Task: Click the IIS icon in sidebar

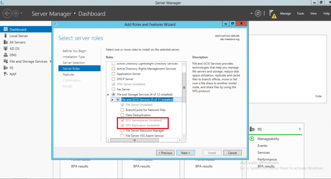Action: [6, 68]
